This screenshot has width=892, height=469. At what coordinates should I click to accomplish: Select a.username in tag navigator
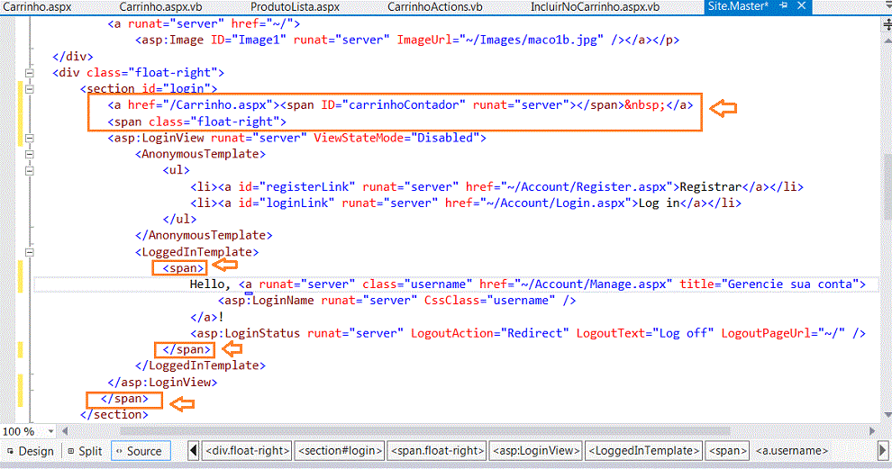click(x=791, y=450)
